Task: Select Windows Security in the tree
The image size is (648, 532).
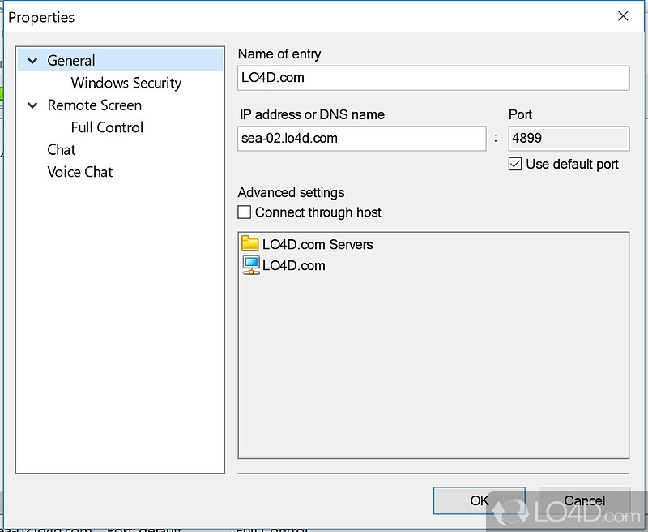Action: coord(126,83)
